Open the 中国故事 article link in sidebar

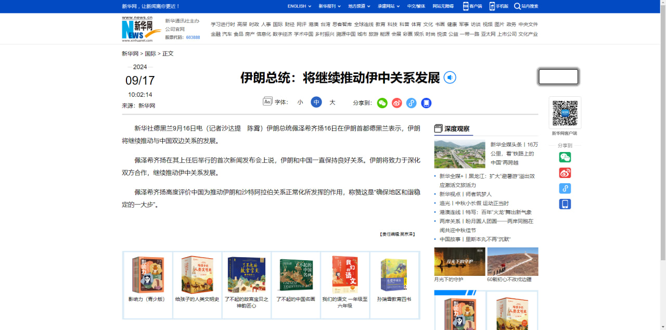point(475,239)
